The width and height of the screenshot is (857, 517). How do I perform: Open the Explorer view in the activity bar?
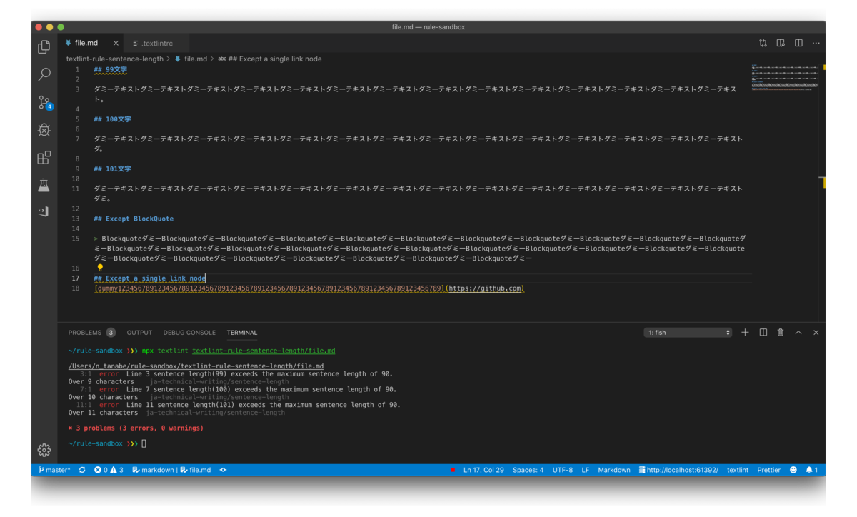[x=44, y=47]
